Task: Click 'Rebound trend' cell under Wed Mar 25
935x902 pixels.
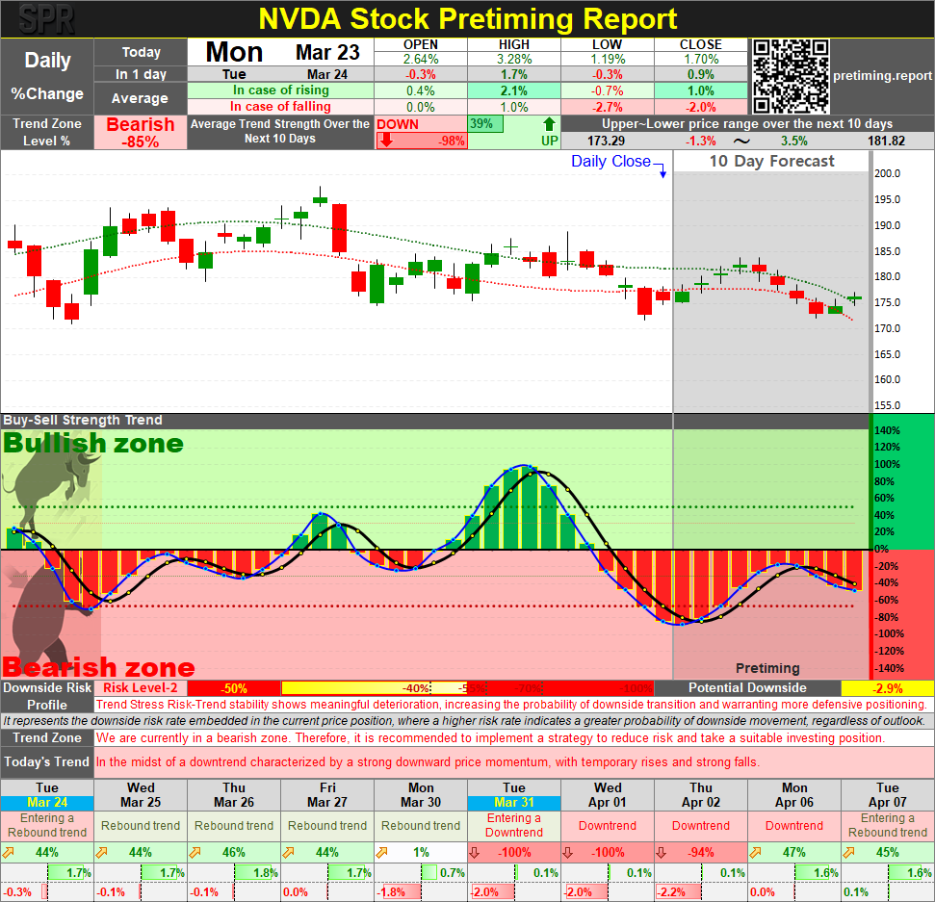Action: (x=141, y=825)
